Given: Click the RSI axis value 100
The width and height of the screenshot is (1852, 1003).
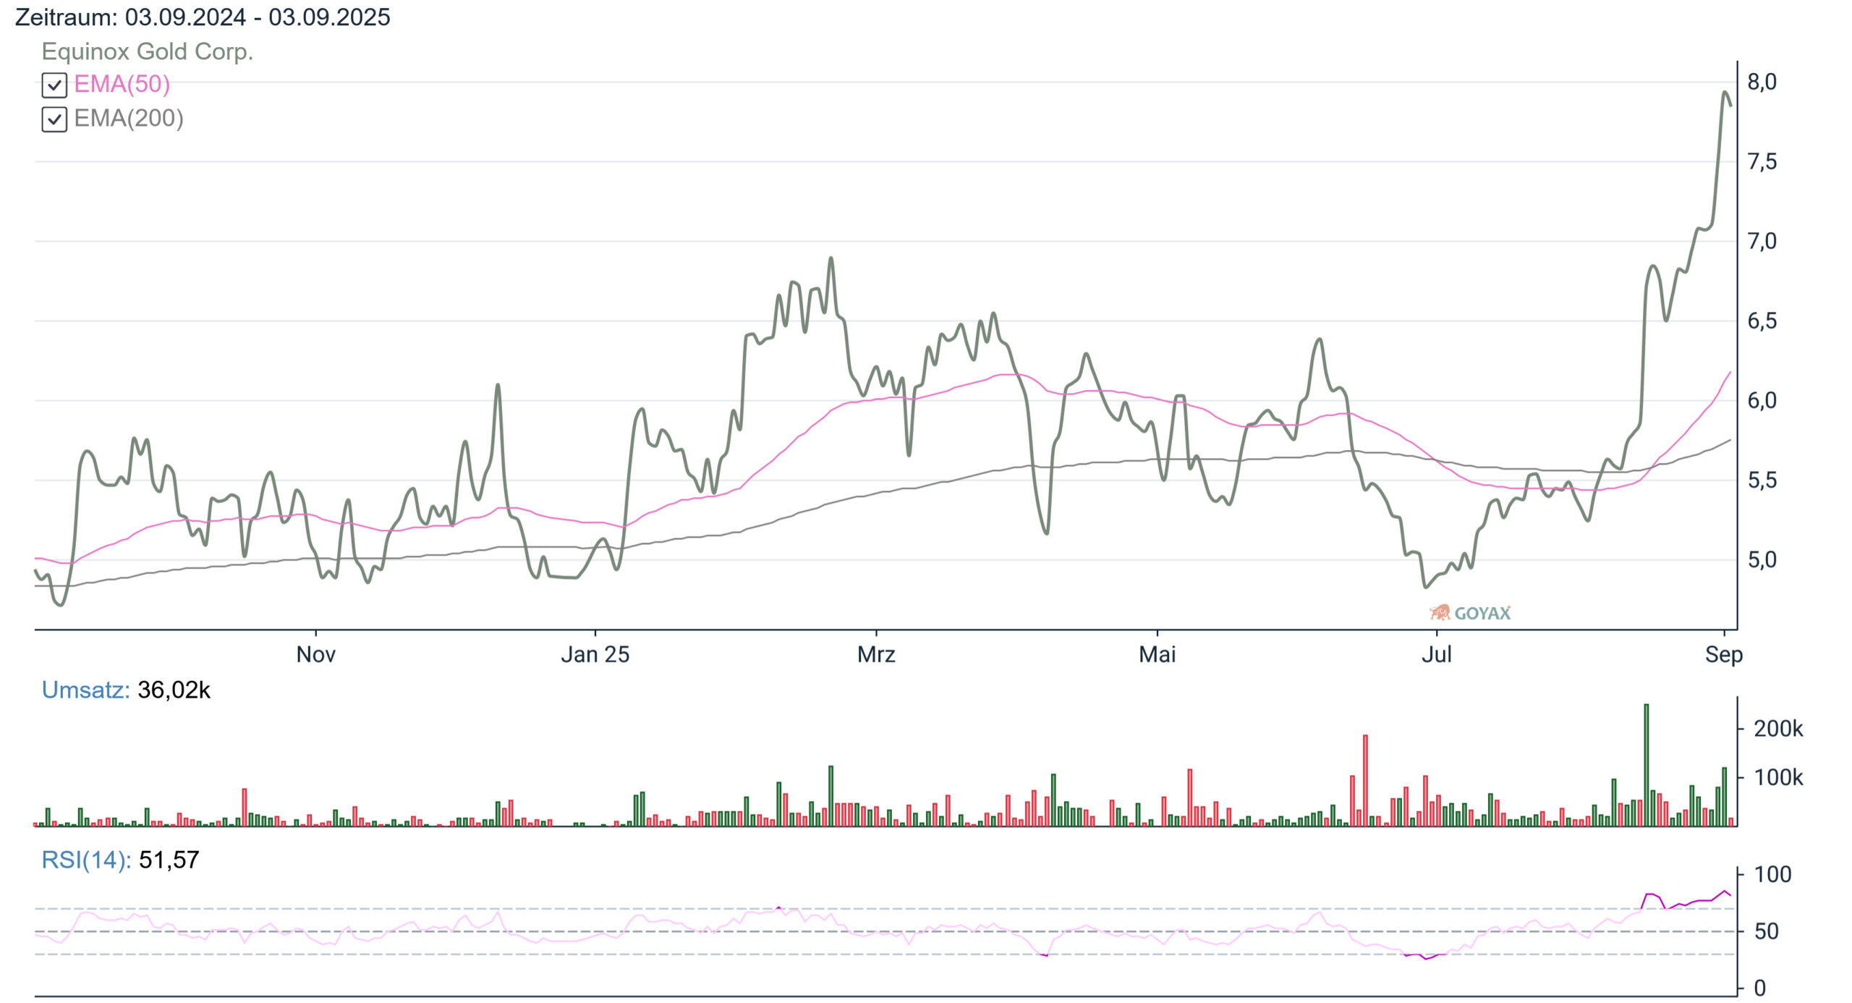Looking at the screenshot, I should coord(1772,874).
